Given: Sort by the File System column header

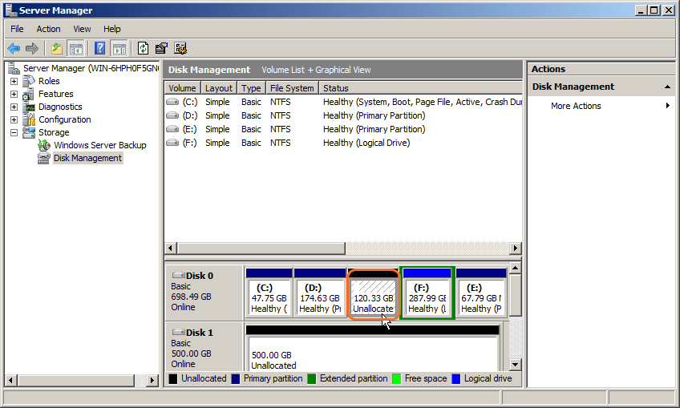Looking at the screenshot, I should click(x=293, y=88).
